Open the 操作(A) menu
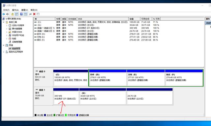The width and height of the screenshot is (211, 126). coord(15,10)
